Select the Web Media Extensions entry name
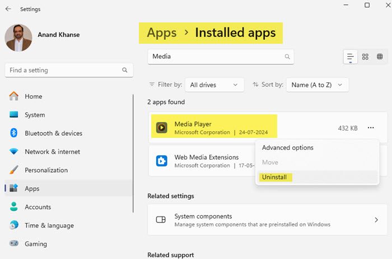The width and height of the screenshot is (392, 259). (207, 157)
